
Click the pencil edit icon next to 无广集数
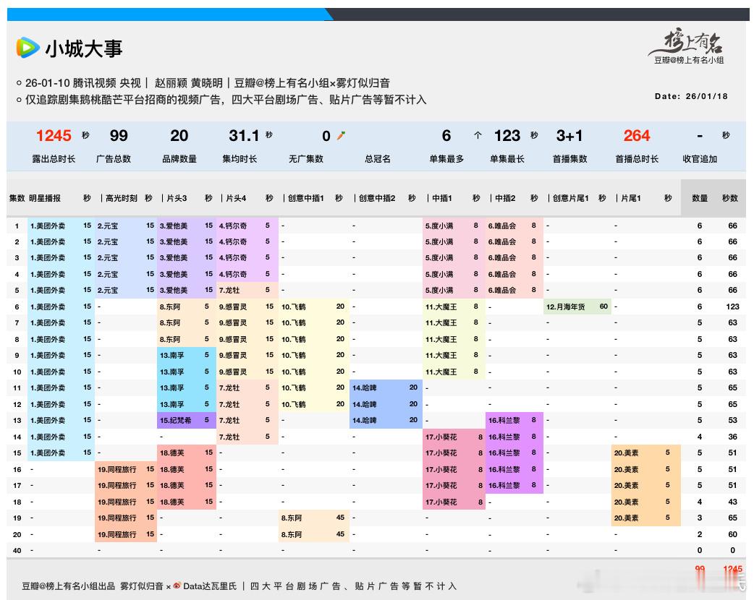coord(340,134)
